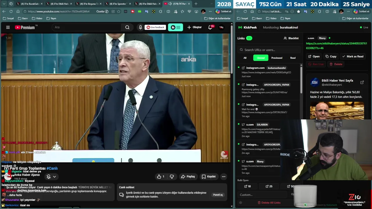
Task: Select the 'Unread' links filter tab
Action: click(261, 58)
